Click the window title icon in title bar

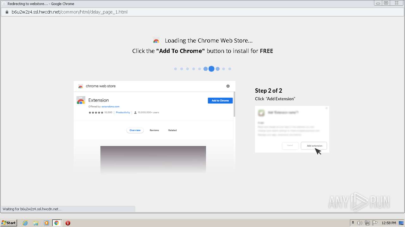click(x=4, y=4)
